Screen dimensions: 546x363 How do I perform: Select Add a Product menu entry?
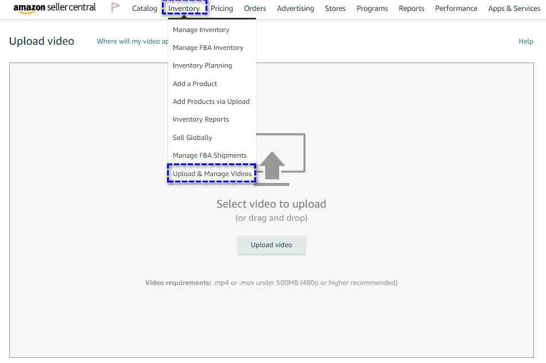click(x=195, y=84)
